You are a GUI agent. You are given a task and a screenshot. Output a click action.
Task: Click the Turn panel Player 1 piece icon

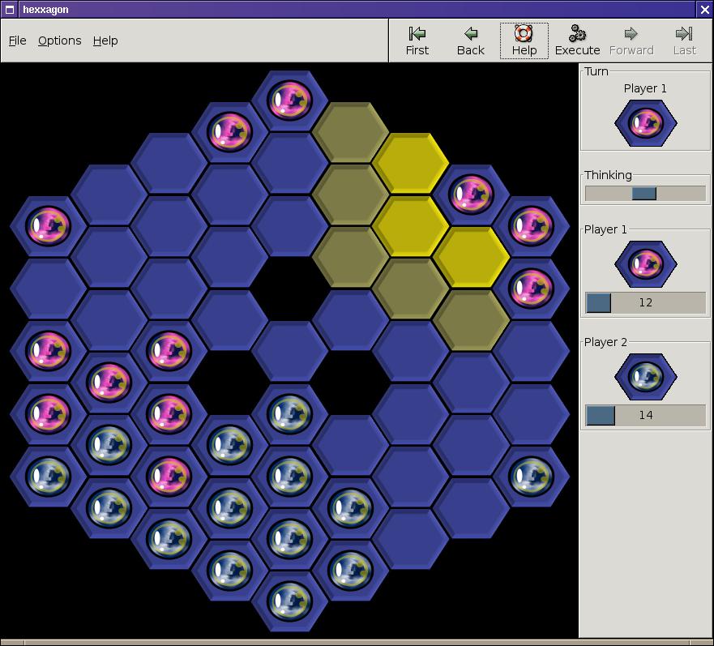click(645, 123)
